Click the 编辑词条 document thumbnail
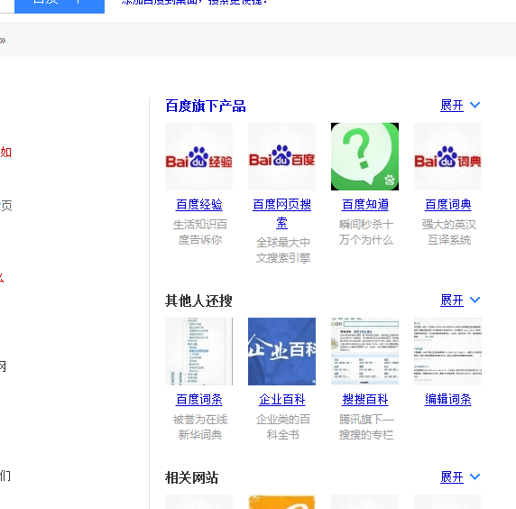 point(447,351)
